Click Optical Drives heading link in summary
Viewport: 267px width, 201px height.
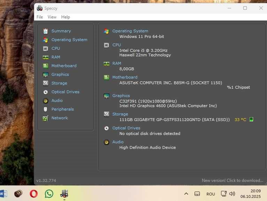[126, 128]
